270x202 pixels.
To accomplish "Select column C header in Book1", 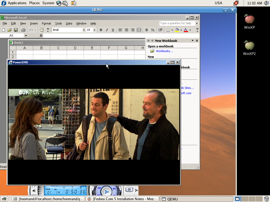I will tap(58, 48).
